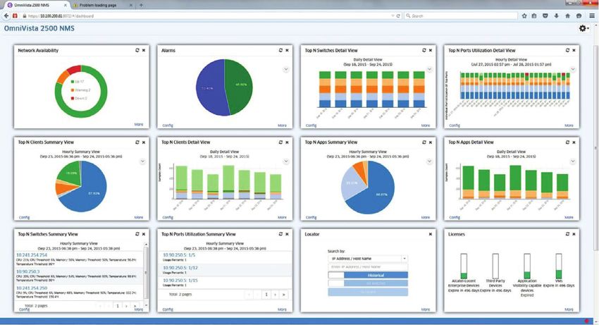Refresh Top N Apps Summary View widget
The image size is (599, 325).
click(424, 142)
